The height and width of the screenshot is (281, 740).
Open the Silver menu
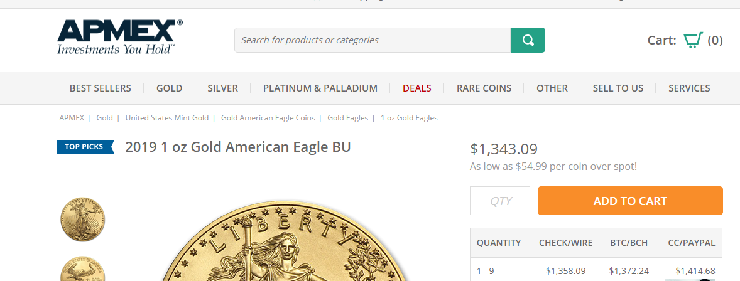tap(223, 88)
